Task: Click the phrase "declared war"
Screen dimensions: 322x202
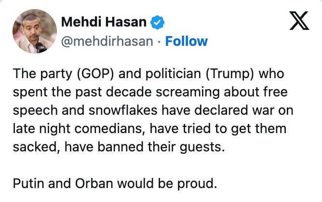Action: [230, 110]
